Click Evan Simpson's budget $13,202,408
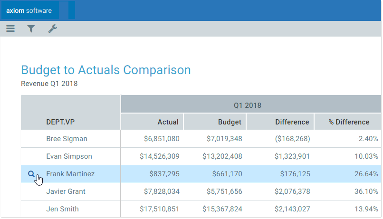The image size is (383, 219). 222,156
